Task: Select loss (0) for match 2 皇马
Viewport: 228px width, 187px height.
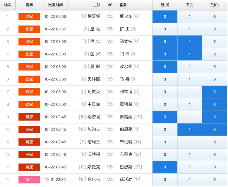Action: click(x=215, y=29)
